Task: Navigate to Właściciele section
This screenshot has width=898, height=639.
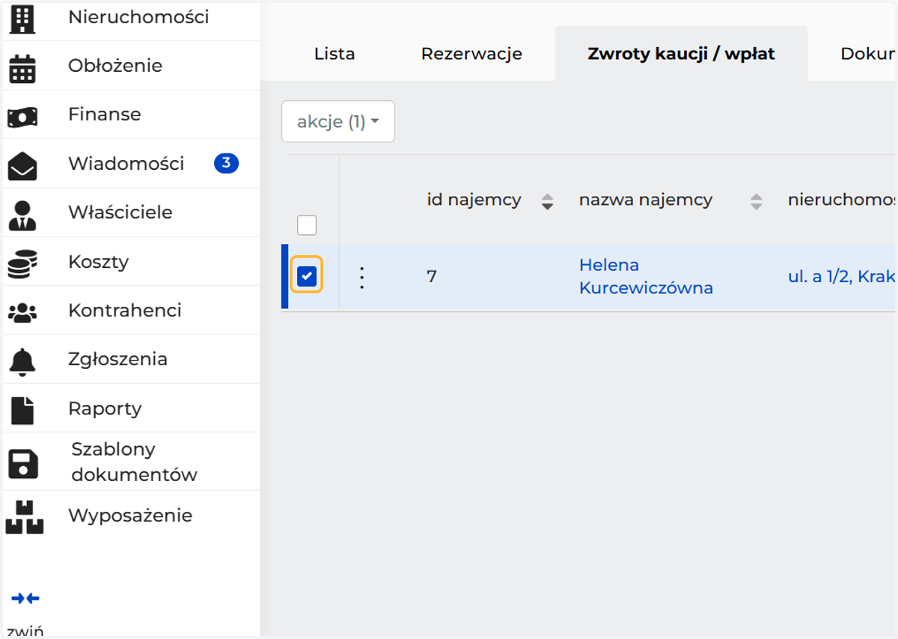Action: tap(120, 213)
